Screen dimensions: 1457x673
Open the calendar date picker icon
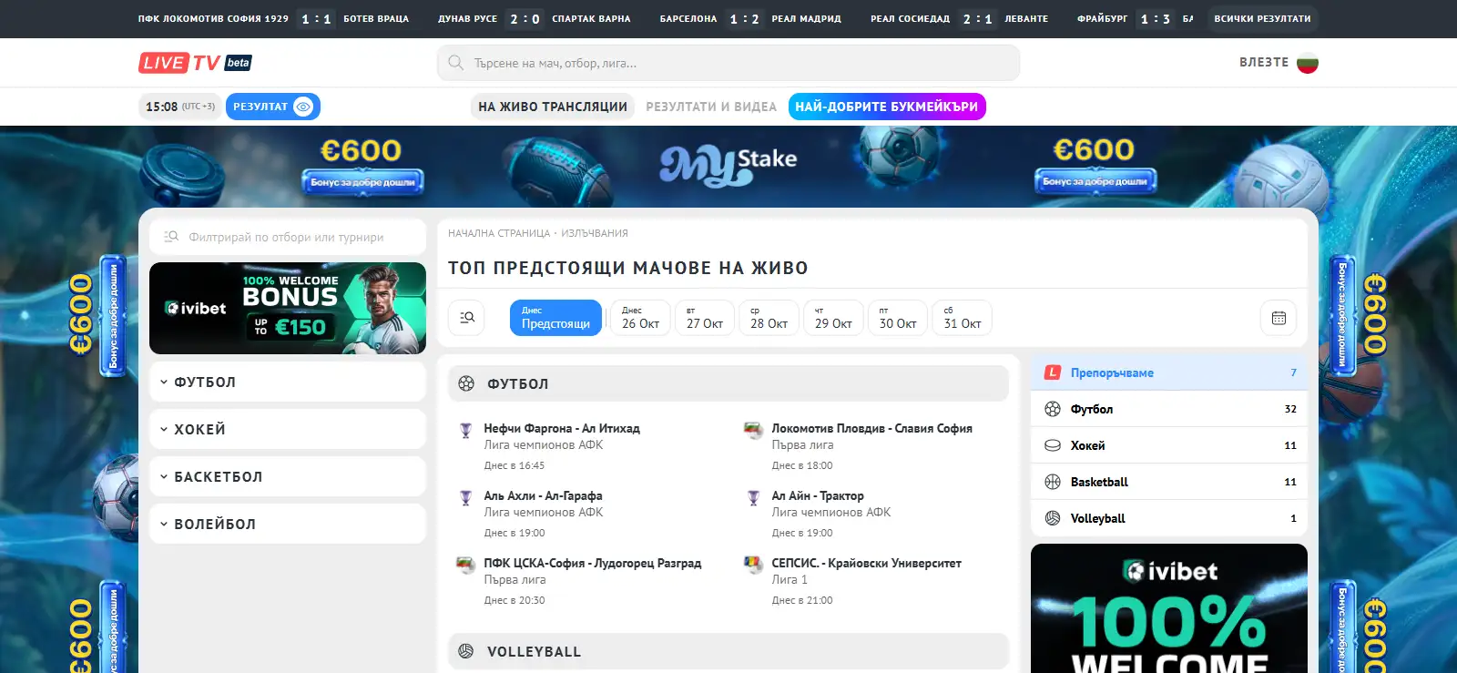coord(1279,318)
